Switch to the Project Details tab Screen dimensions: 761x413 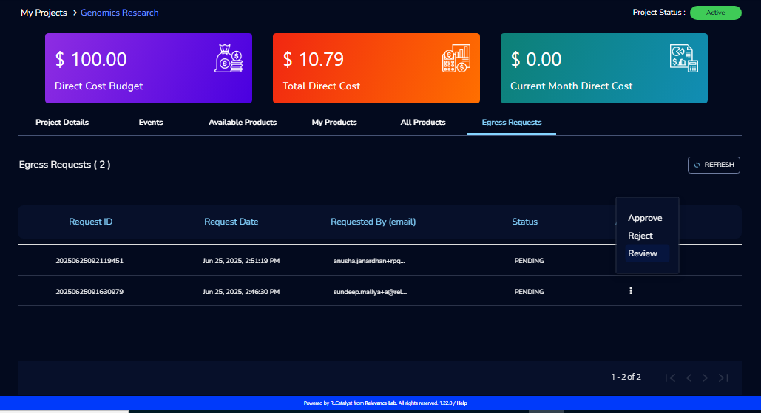coord(62,122)
